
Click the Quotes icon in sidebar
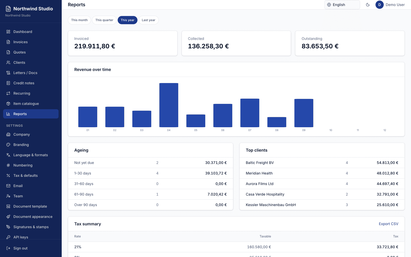click(x=8, y=52)
